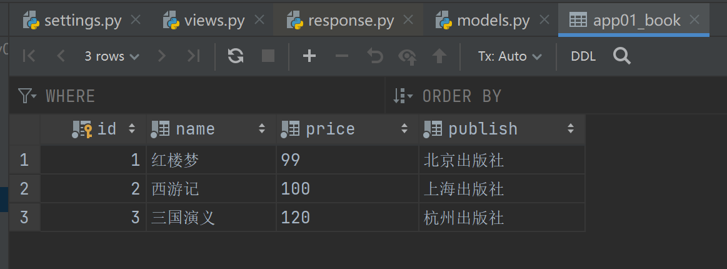Switch to the settings.py tab
Image resolution: width=727 pixels, height=269 pixels.
point(83,21)
